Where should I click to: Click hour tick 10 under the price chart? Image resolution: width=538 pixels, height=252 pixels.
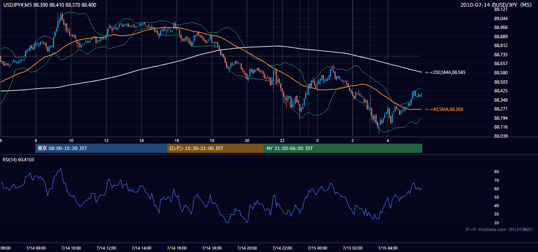click(71, 140)
